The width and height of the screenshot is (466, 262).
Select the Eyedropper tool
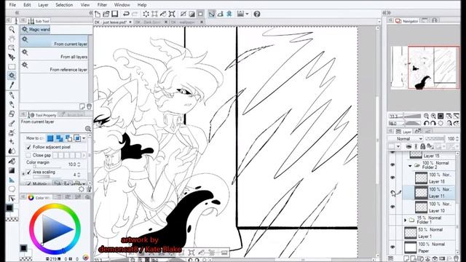coord(12,85)
